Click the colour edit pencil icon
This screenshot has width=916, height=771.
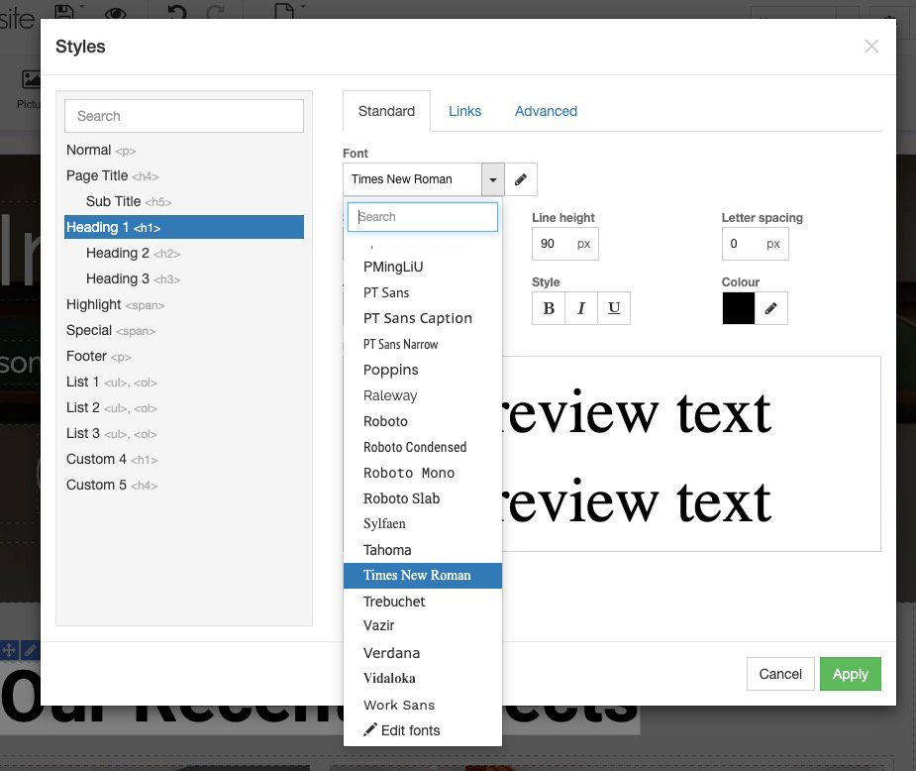[x=771, y=308]
